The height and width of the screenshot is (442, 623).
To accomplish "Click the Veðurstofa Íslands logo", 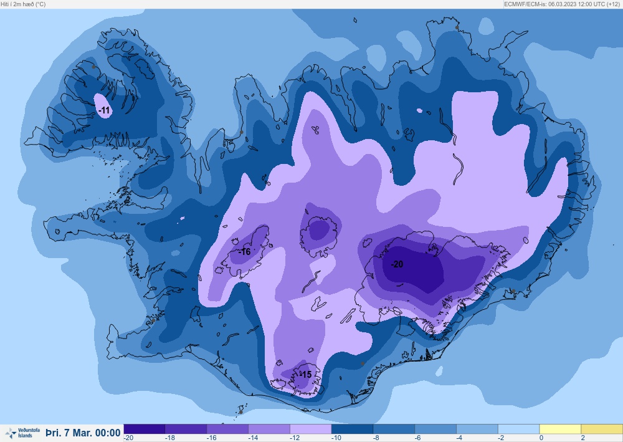I will [22, 433].
